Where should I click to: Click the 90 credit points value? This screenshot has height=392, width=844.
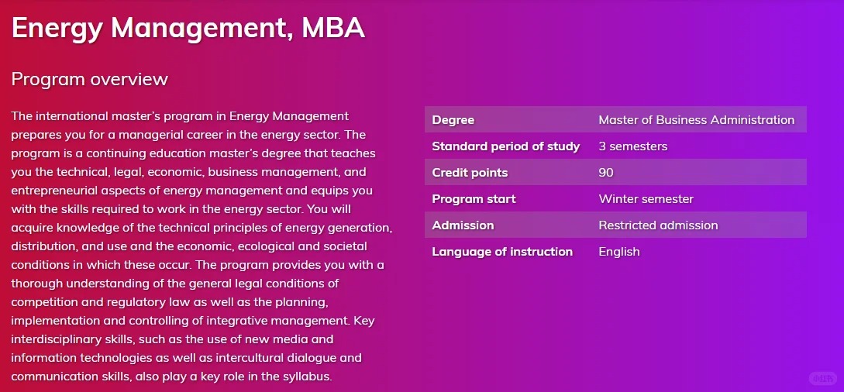click(605, 173)
